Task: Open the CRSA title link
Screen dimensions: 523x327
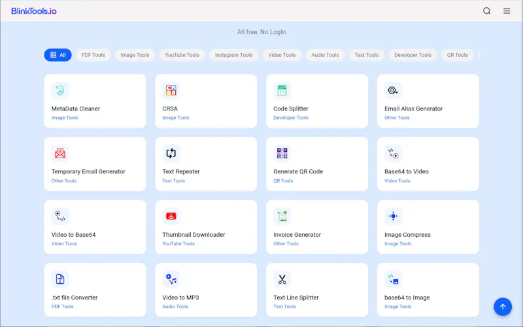Action: coord(170,109)
